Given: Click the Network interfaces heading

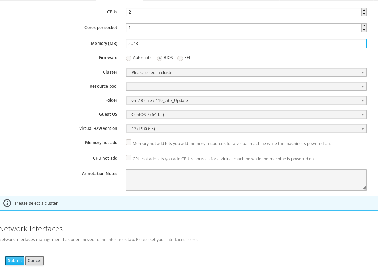Looking at the screenshot, I should click(x=31, y=229).
